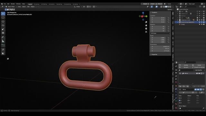Click the Screw quick modifier button

[198, 65]
